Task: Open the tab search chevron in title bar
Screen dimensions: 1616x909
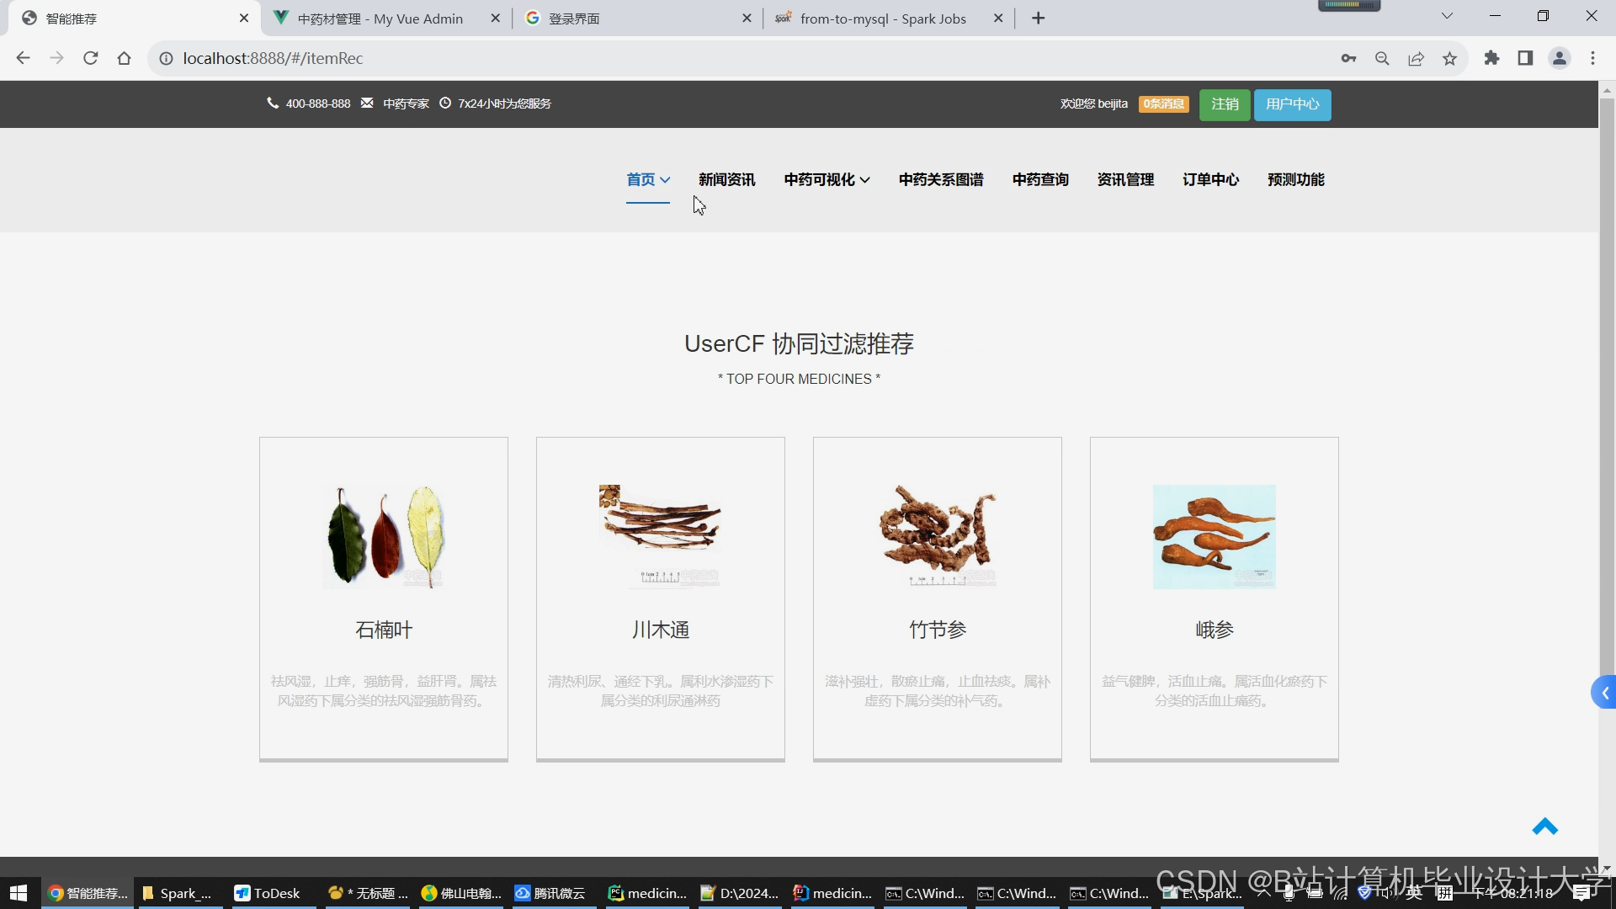Action: [x=1447, y=16]
